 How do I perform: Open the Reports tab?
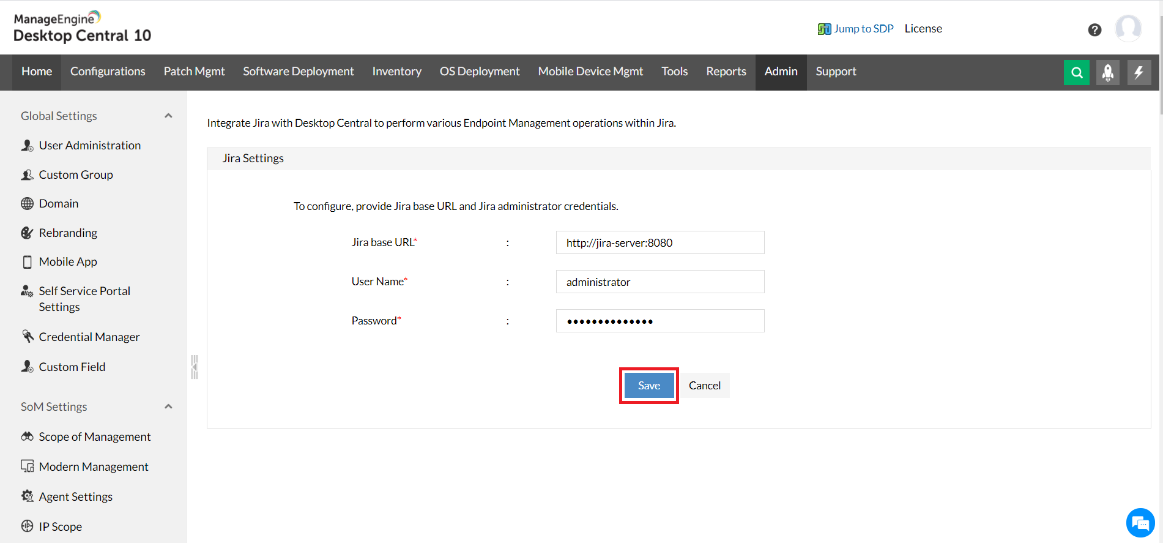point(726,72)
